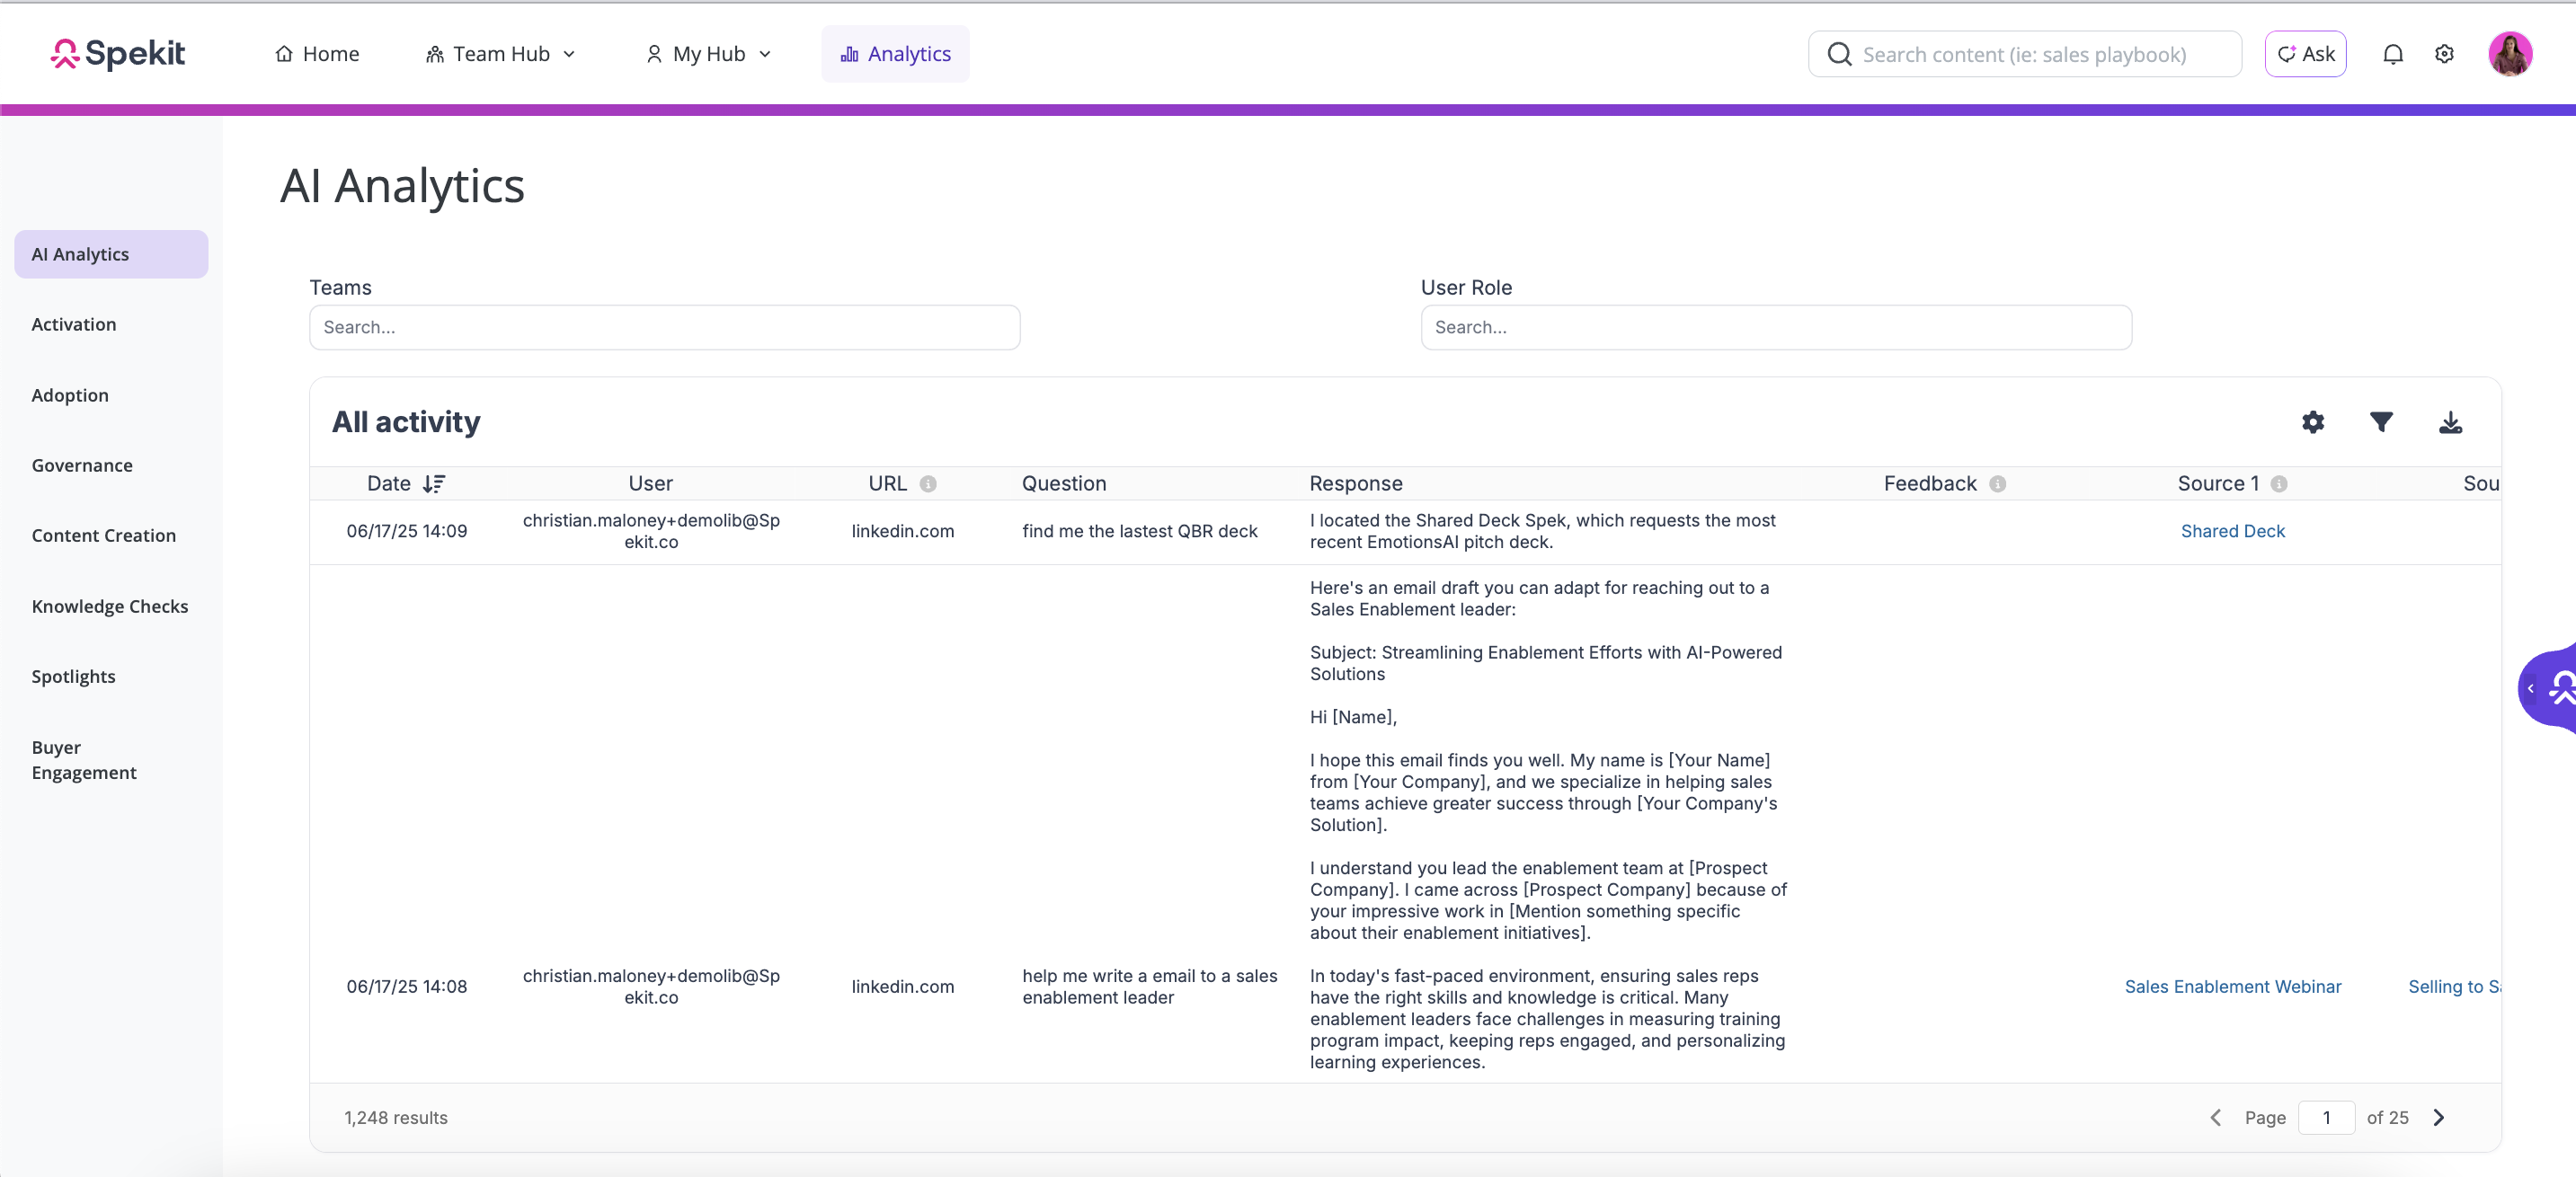Download All activity data icon
Image resolution: width=2576 pixels, height=1177 pixels.
pyautogui.click(x=2450, y=422)
